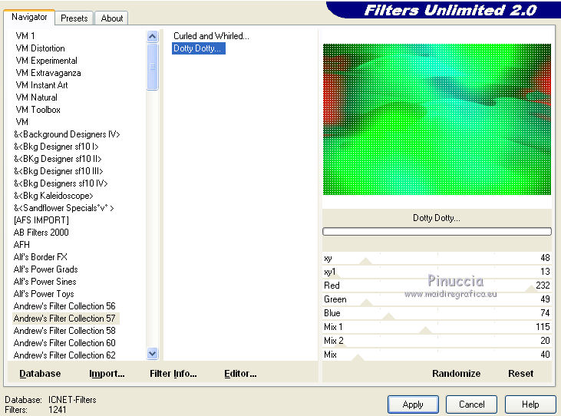The height and width of the screenshot is (416, 561).
Task: Open Alf's Power Toys group
Action: (44, 294)
